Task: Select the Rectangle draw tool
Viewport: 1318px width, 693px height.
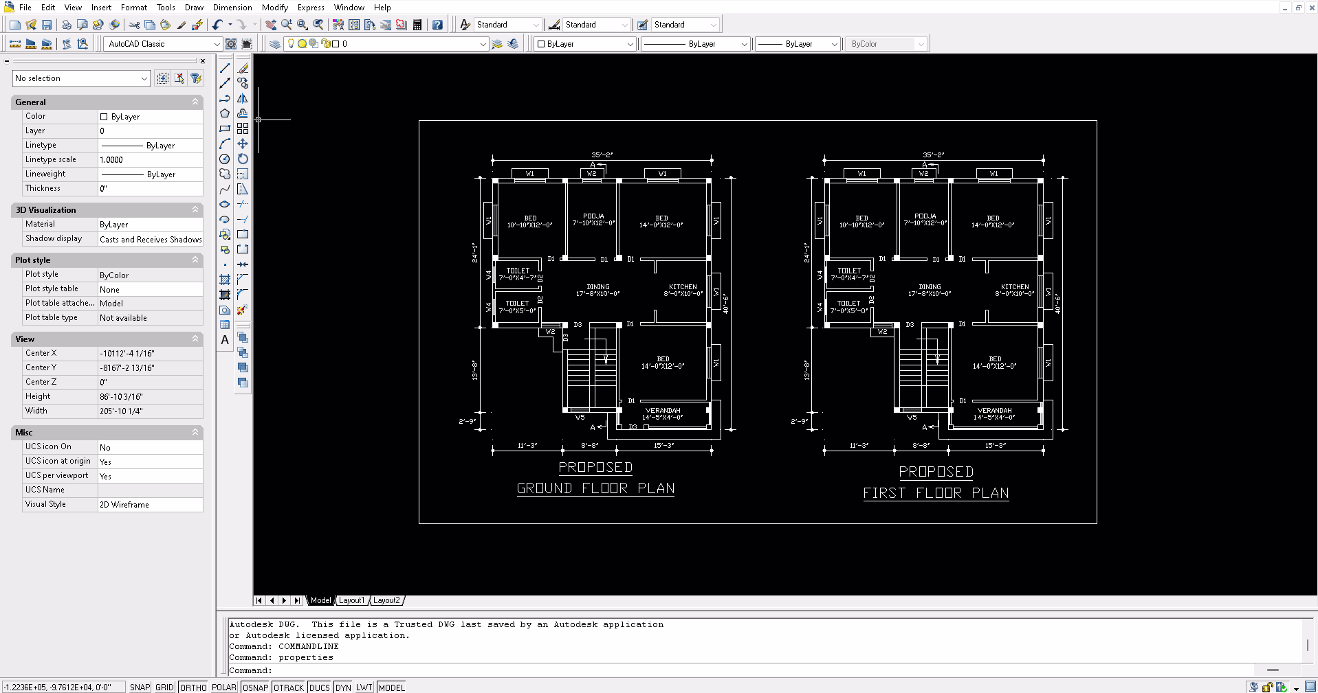Action: pos(225,128)
